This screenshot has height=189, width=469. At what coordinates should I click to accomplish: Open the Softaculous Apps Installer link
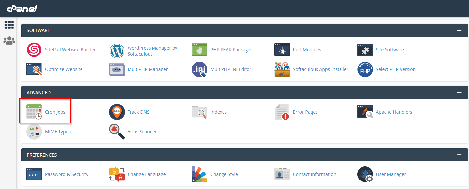point(321,69)
